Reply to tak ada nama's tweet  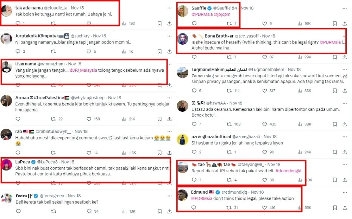click(x=18, y=24)
